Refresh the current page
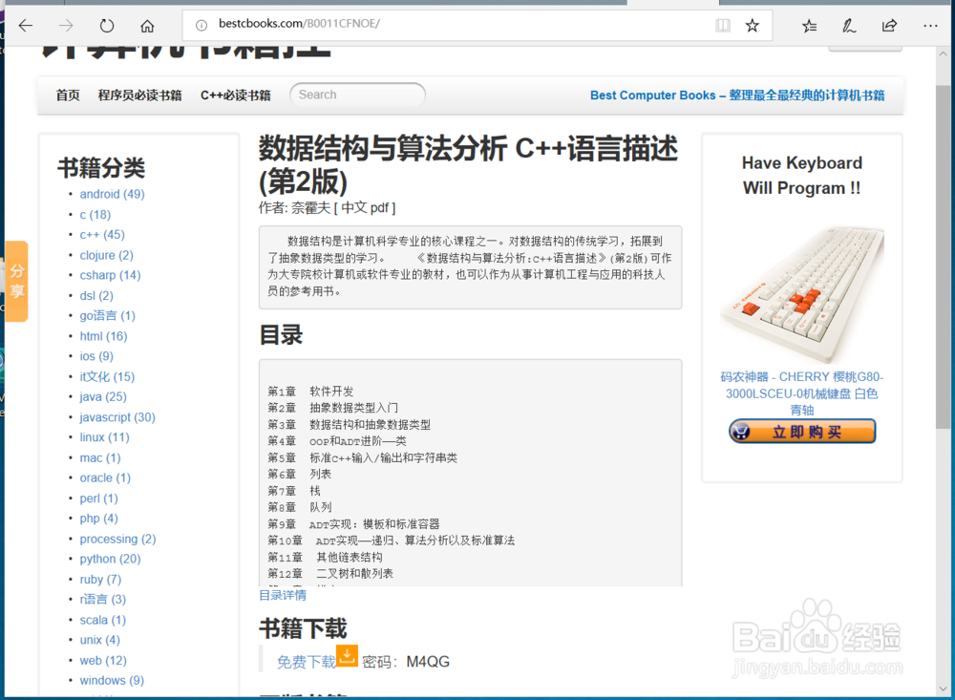Viewport: 955px width, 700px height. click(x=106, y=26)
